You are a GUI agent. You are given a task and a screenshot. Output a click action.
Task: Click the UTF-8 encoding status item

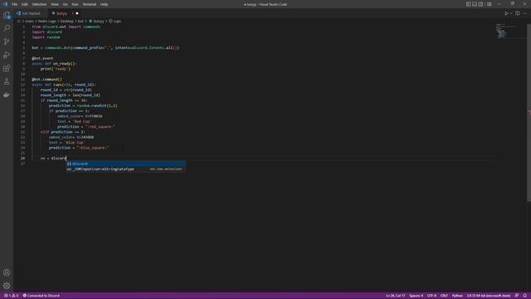(x=431, y=296)
